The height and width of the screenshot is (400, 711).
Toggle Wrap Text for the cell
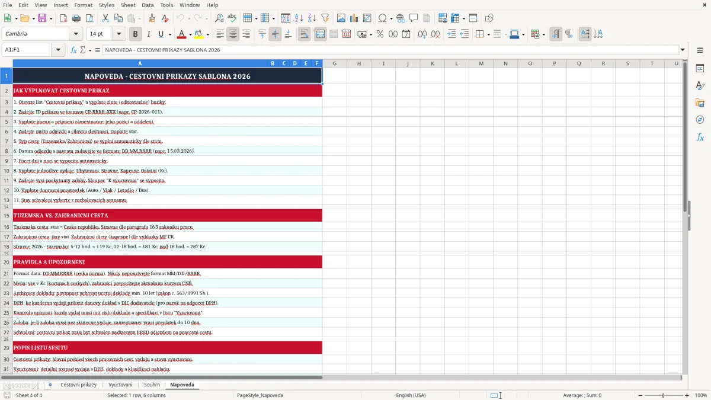[304, 34]
